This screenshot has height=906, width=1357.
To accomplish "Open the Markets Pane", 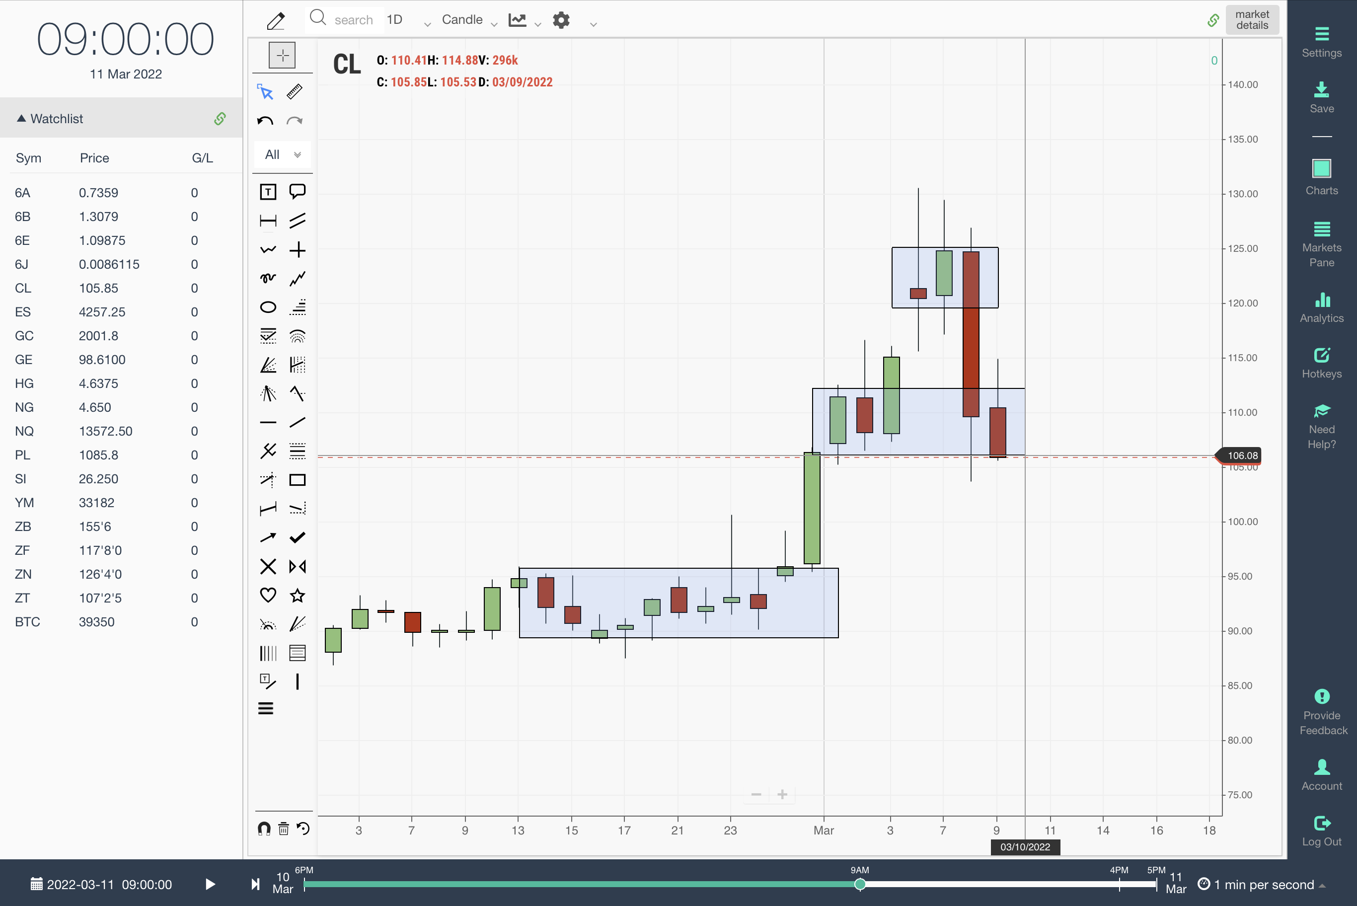I will tap(1321, 244).
